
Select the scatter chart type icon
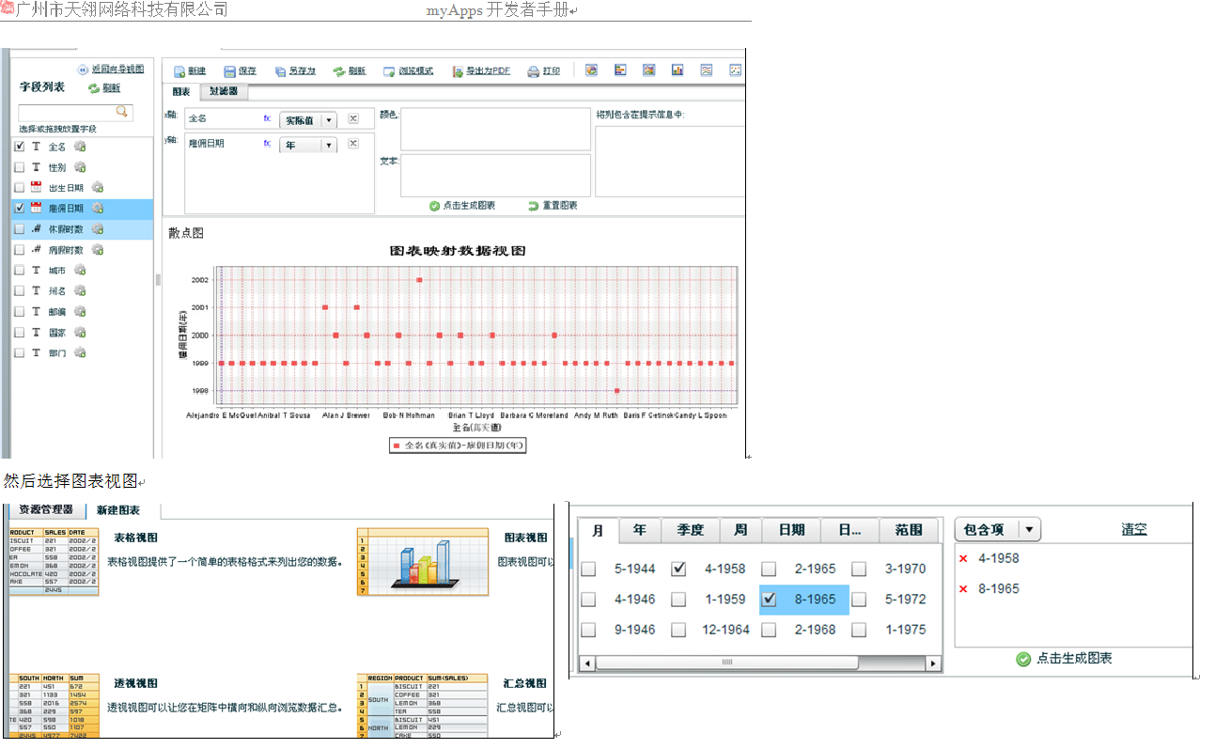tap(736, 70)
